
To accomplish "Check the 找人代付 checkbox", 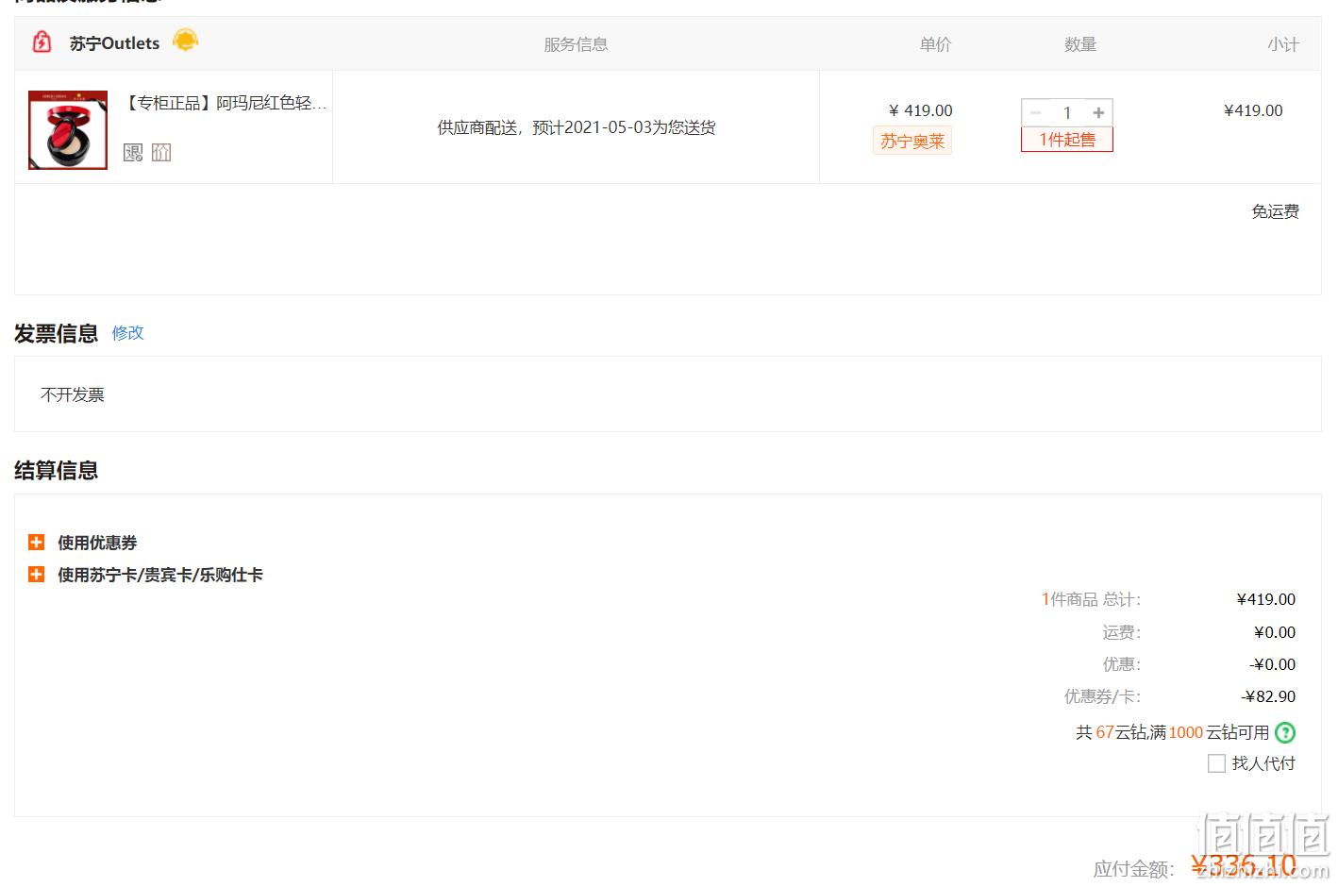I will click(x=1216, y=763).
